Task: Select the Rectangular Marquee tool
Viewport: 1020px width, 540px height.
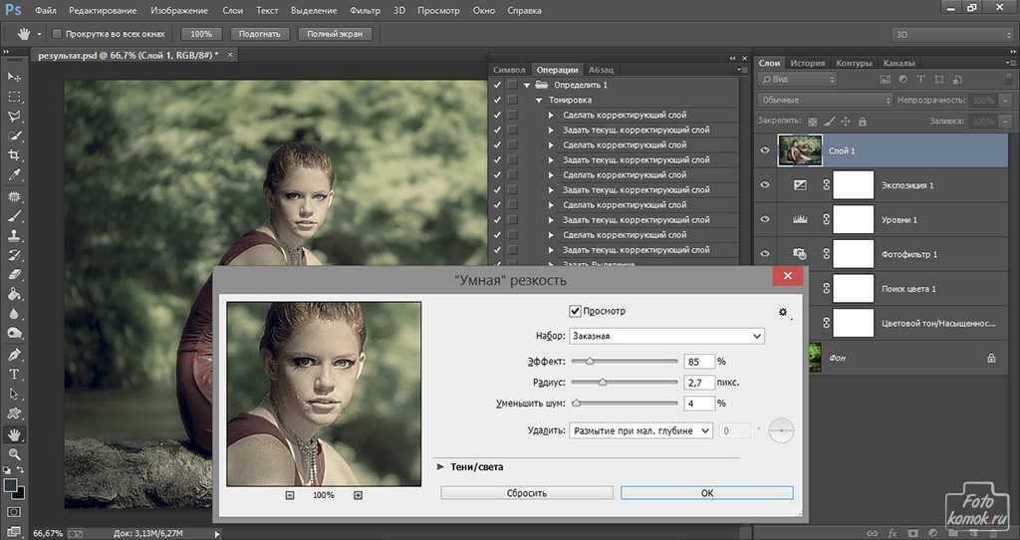Action: (x=14, y=97)
